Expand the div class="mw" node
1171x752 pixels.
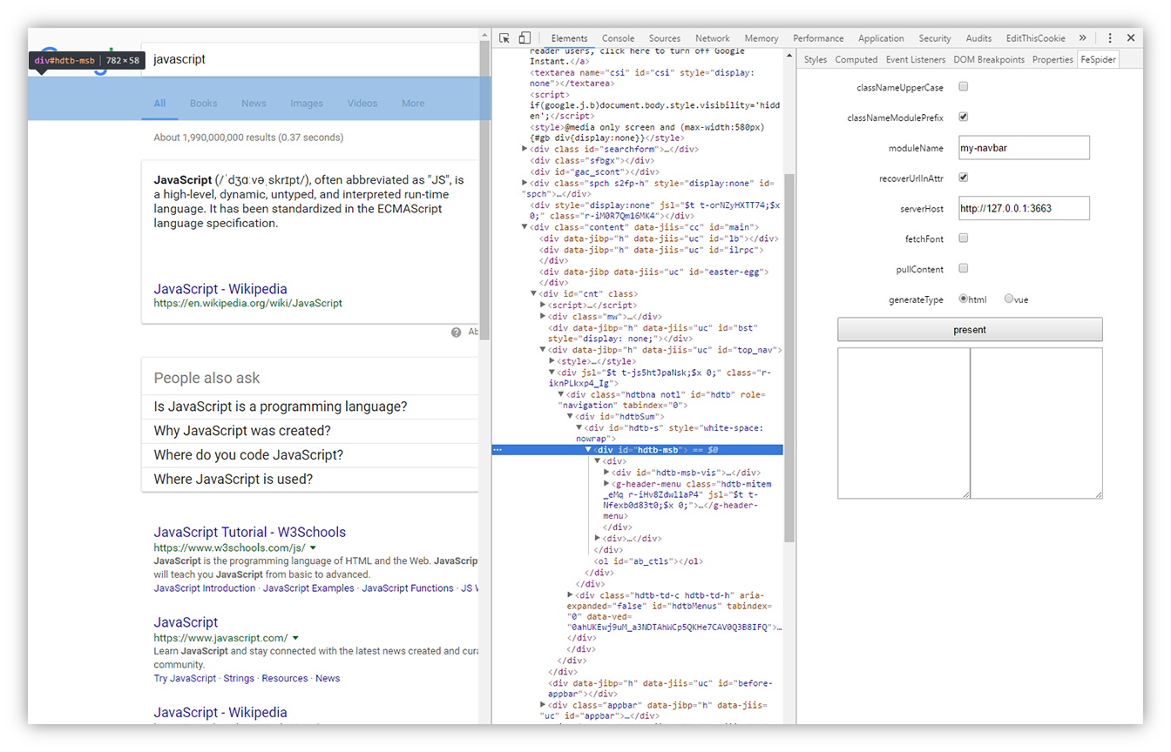pyautogui.click(x=543, y=317)
